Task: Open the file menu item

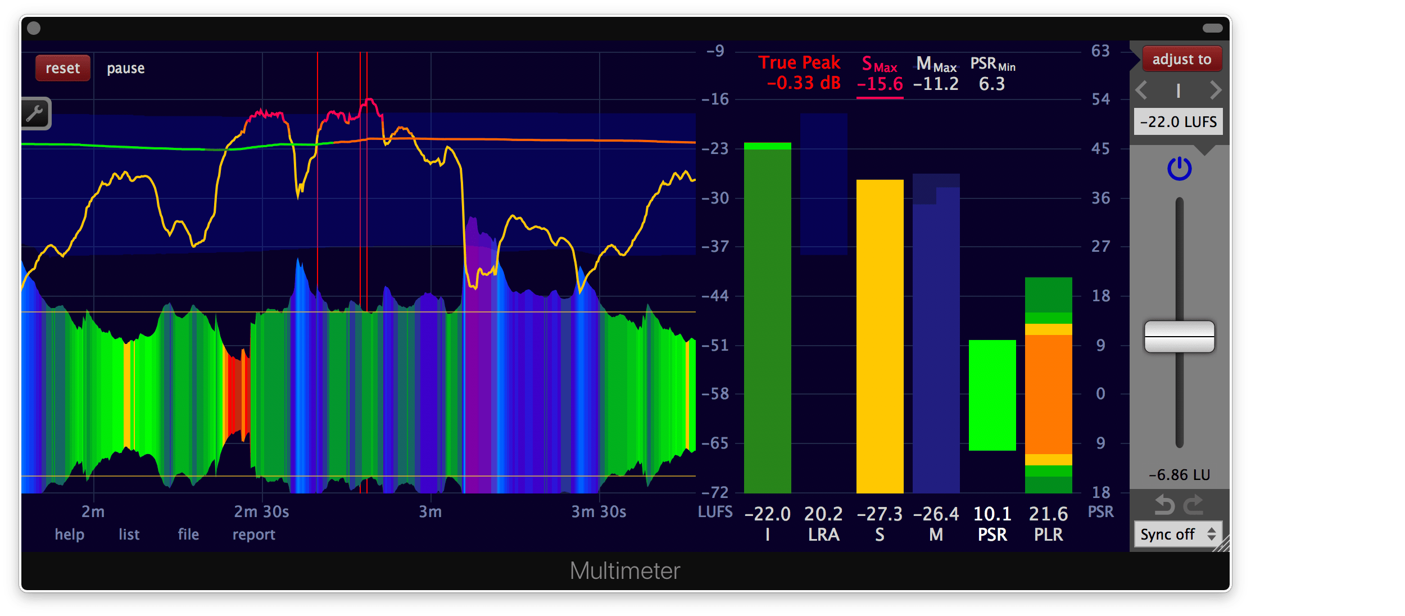Action: 188,535
